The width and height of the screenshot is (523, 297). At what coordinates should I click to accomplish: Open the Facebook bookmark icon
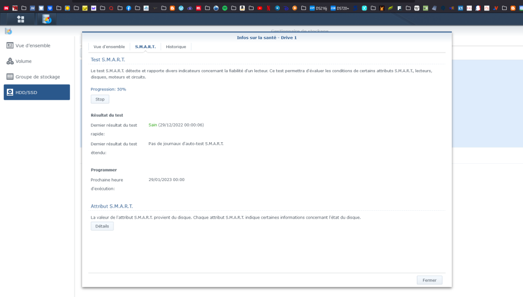pos(129,8)
